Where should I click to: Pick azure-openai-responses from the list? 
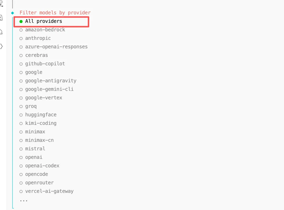(56, 47)
